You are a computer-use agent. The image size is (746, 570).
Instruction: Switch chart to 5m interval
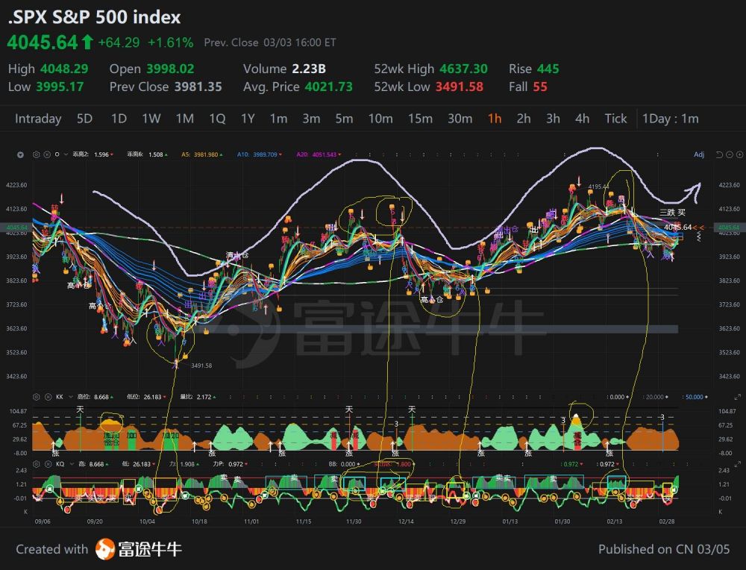344,119
